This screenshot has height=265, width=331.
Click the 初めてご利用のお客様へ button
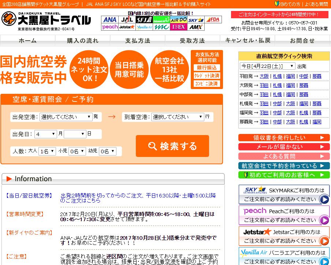(x=284, y=175)
